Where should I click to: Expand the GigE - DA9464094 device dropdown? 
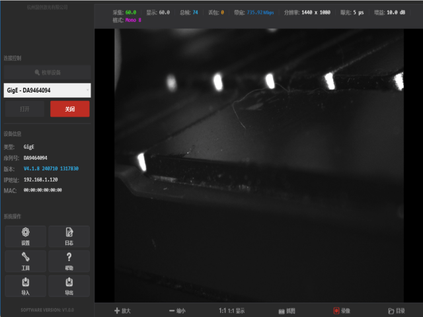point(46,90)
